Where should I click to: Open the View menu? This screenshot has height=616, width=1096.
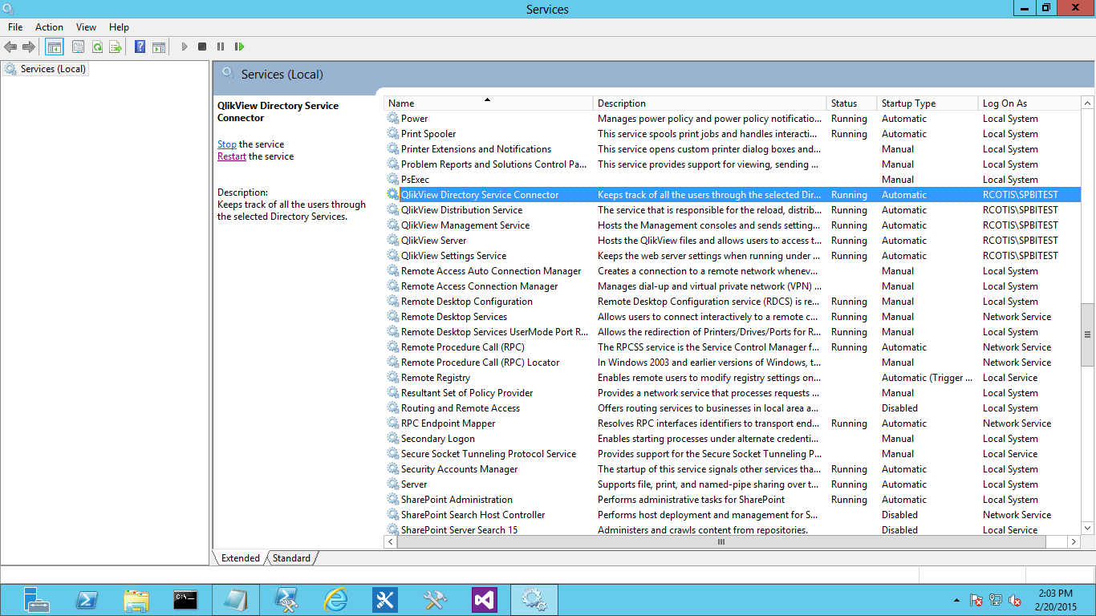pos(86,27)
